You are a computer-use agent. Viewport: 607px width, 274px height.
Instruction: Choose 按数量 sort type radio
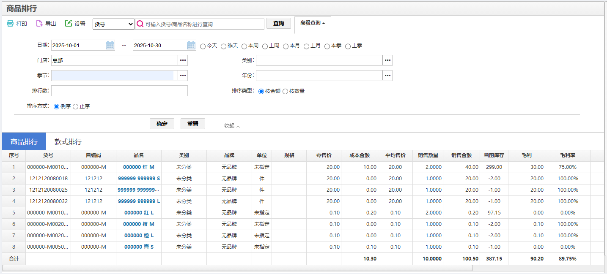tap(286, 91)
